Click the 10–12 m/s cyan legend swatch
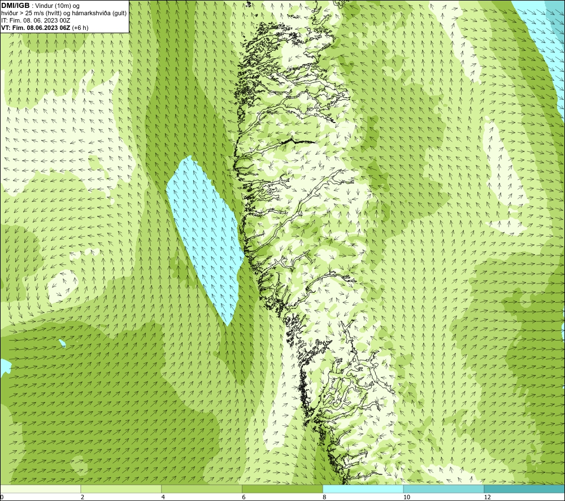The width and height of the screenshot is (565, 501). pyautogui.click(x=444, y=489)
